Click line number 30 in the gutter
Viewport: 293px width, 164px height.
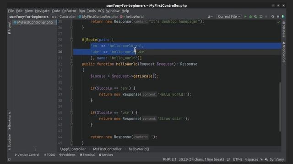pyautogui.click(x=60, y=52)
